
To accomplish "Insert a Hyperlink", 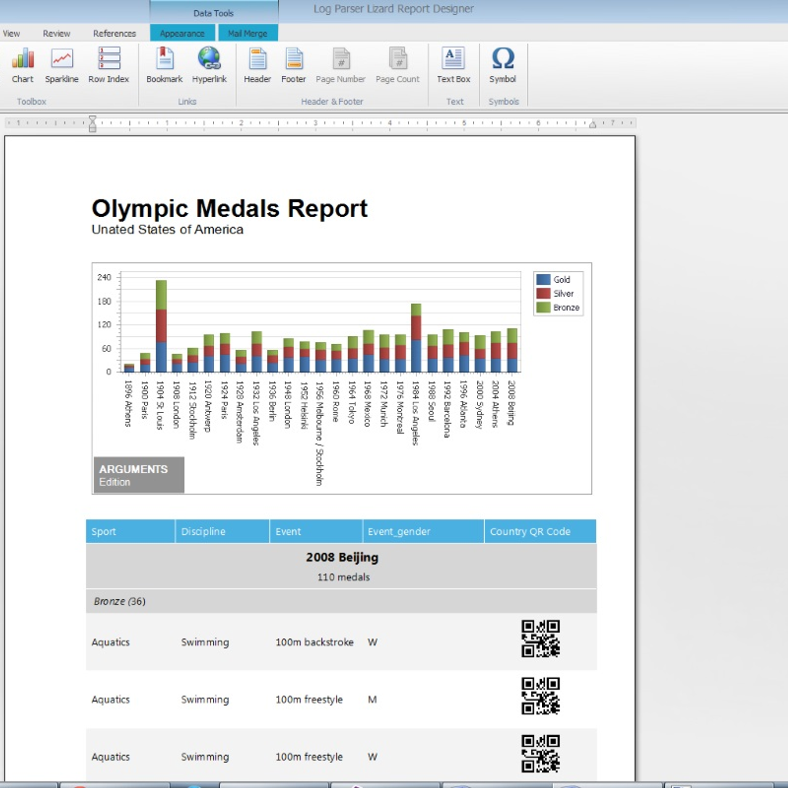I will tap(209, 65).
